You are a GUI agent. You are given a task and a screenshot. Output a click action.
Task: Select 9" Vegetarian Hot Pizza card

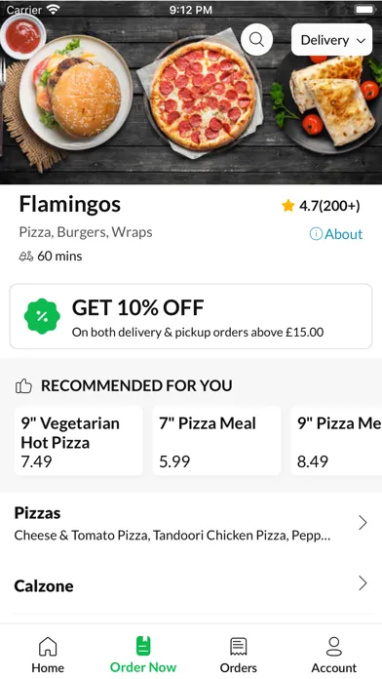click(79, 440)
